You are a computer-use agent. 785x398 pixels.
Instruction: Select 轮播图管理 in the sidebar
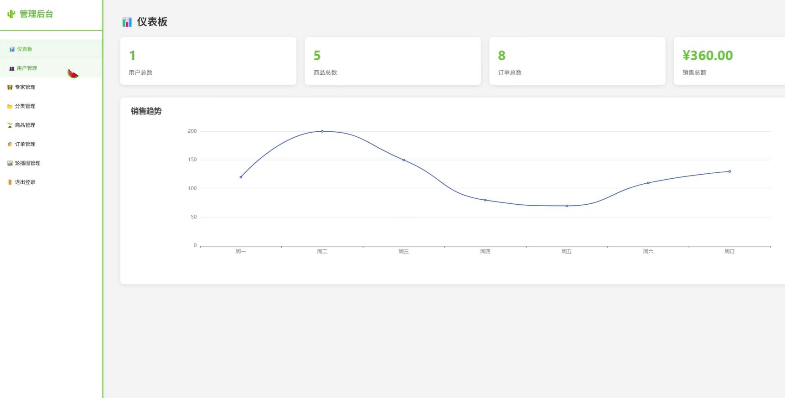point(51,163)
